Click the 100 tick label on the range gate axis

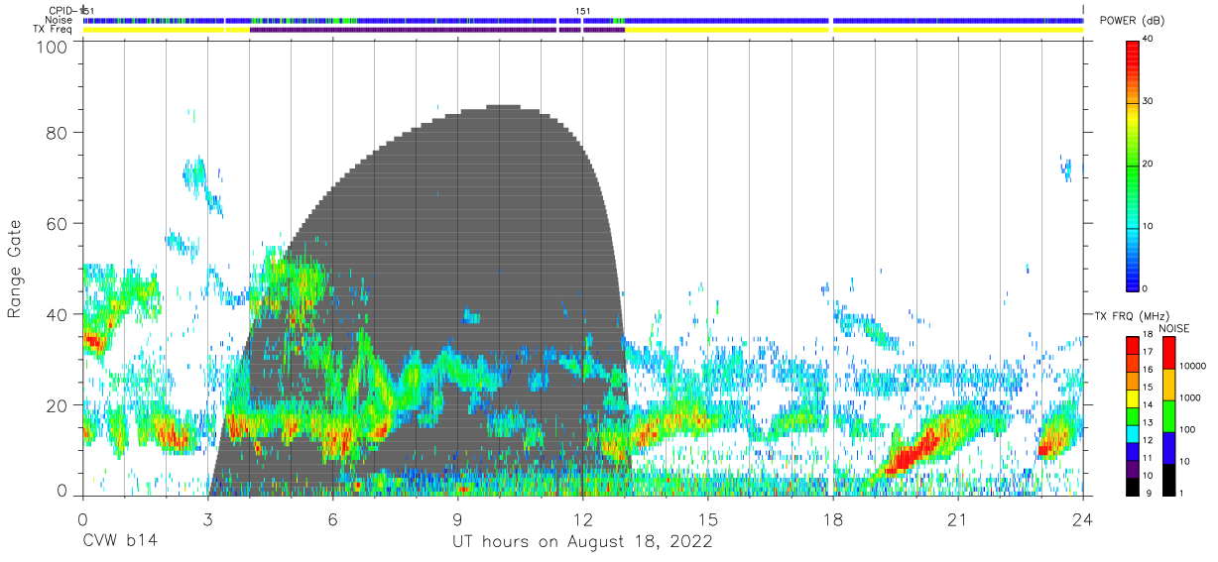coord(52,47)
